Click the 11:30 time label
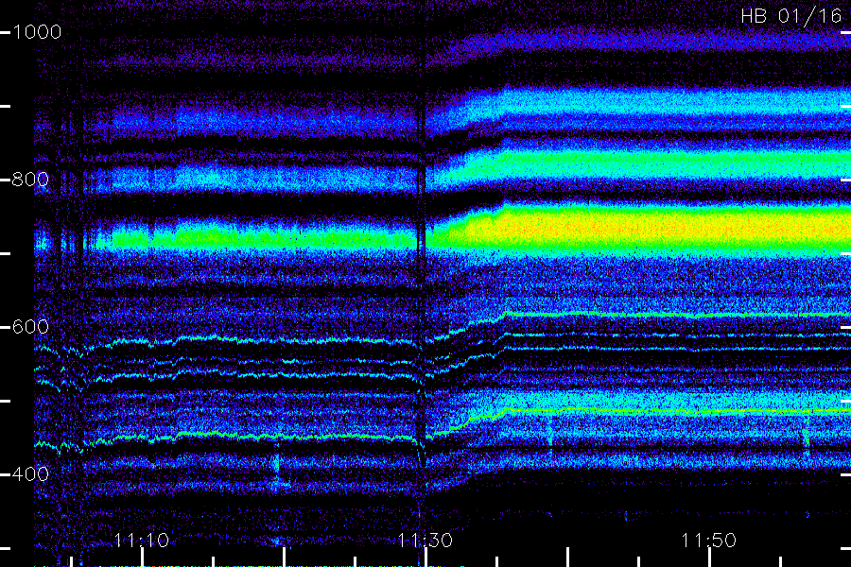This screenshot has height=567, width=851. click(x=425, y=541)
